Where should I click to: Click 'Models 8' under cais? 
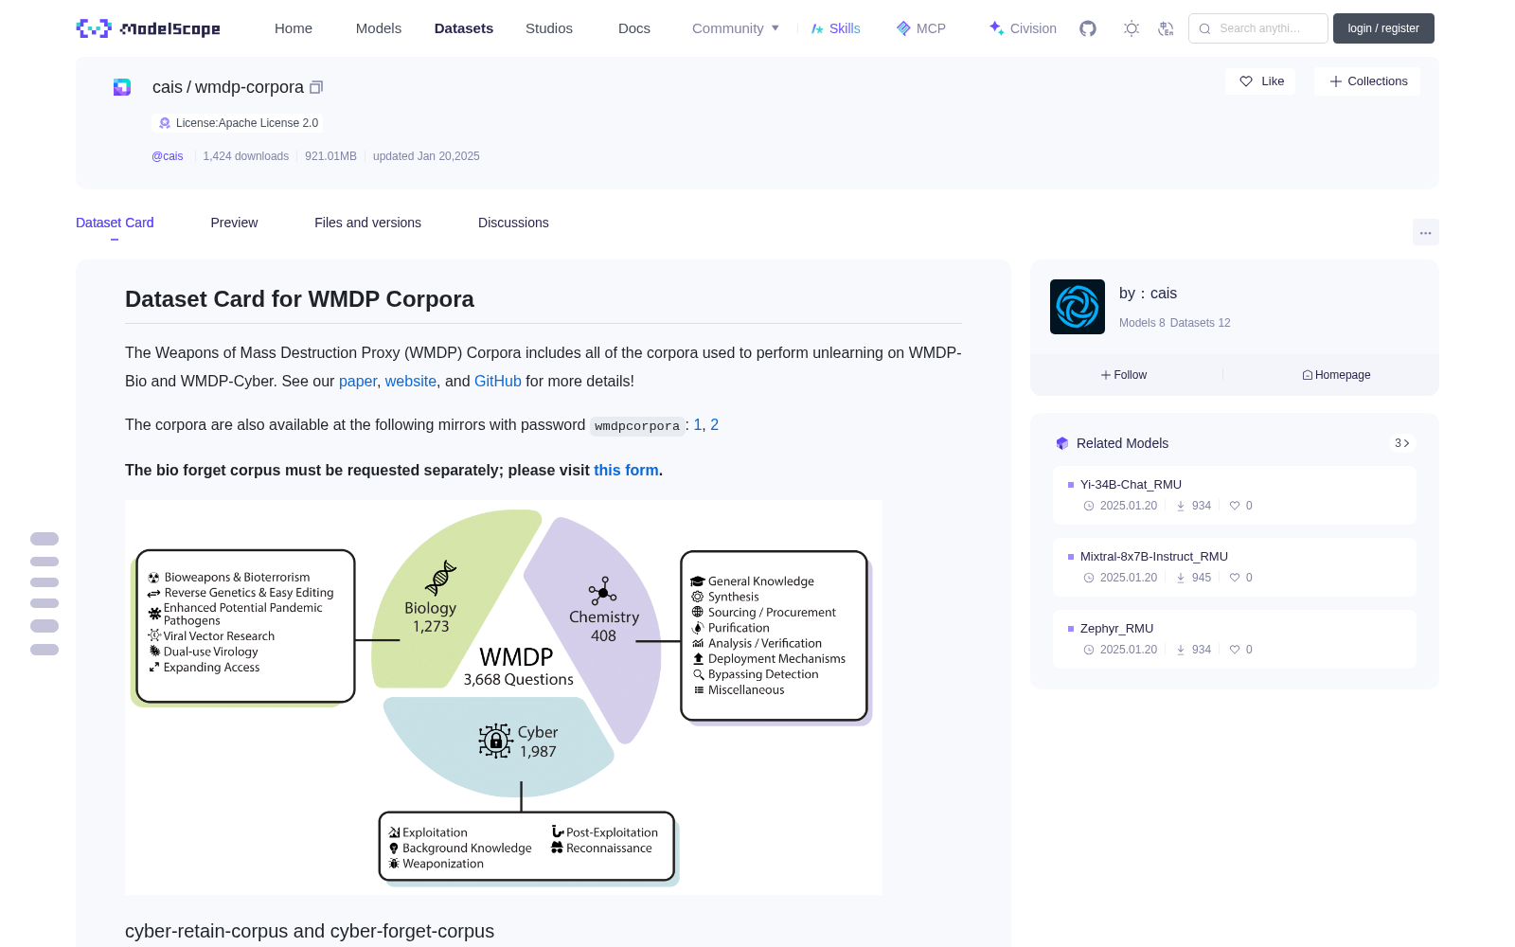tap(1142, 323)
